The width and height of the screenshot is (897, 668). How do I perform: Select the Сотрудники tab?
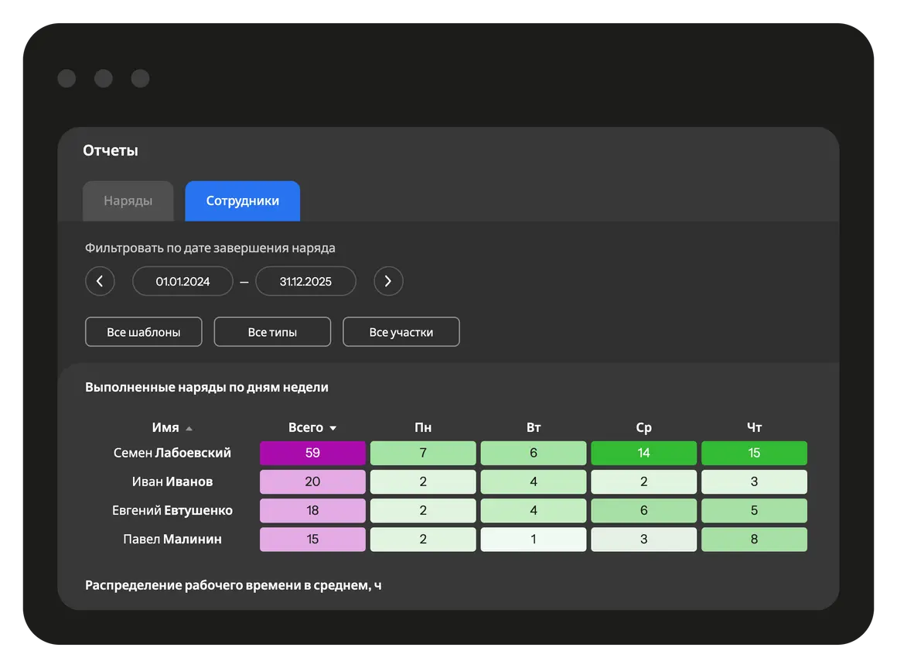[242, 201]
